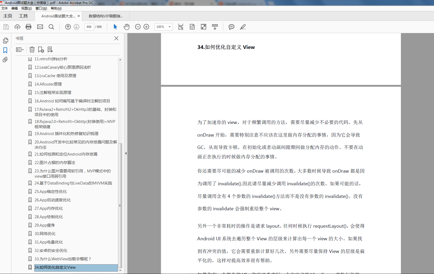Close the Android面试题大全 tab
The height and width of the screenshot is (274, 434).
79,16
